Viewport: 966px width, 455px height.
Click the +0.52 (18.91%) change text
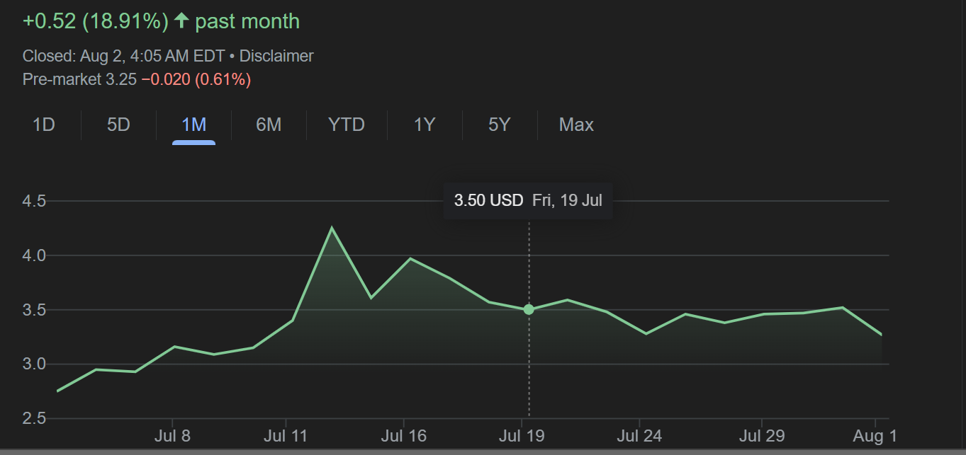click(x=95, y=21)
